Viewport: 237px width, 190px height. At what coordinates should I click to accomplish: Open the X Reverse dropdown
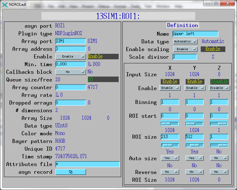pos(170,172)
